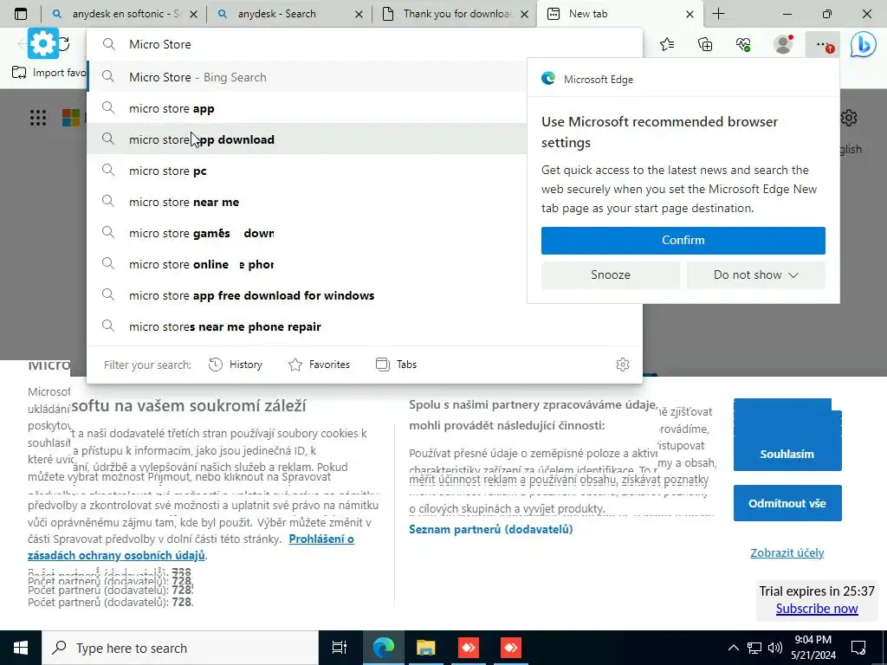
Task: Open Task View in the taskbar
Action: 340,648
